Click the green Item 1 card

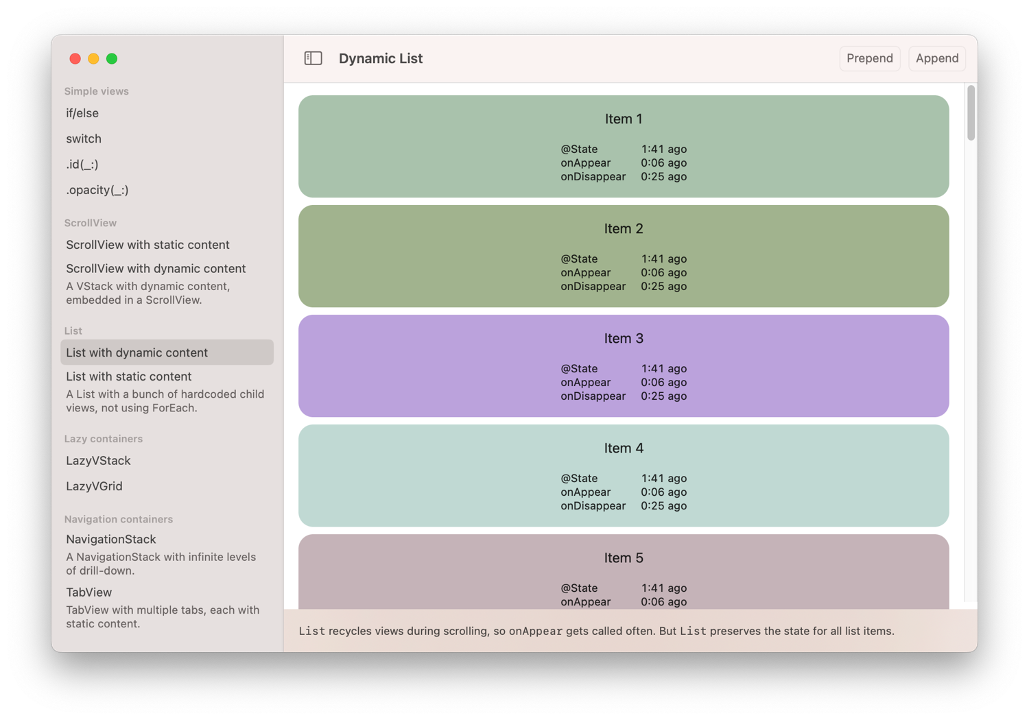click(623, 146)
